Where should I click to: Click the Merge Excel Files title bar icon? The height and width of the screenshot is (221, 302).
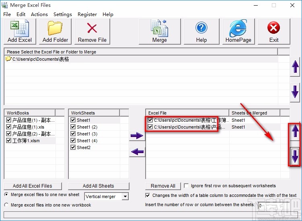point(4,5)
